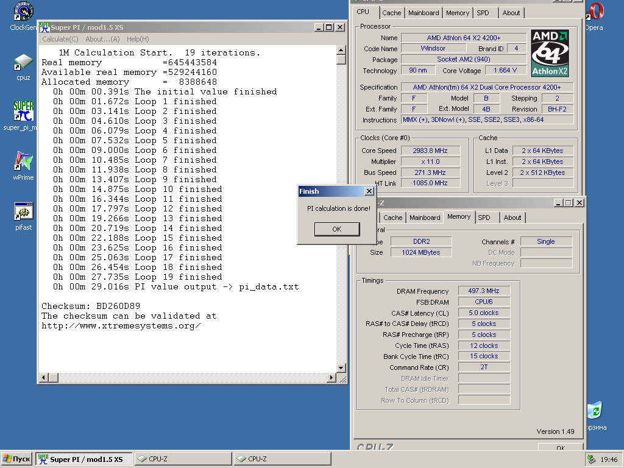The image size is (624, 468).
Task: Click the Core Voltage value 1.664 V
Action: coord(505,71)
